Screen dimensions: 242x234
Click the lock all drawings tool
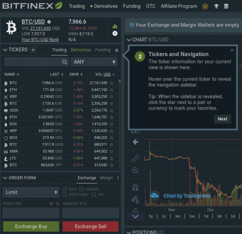click(x=135, y=212)
